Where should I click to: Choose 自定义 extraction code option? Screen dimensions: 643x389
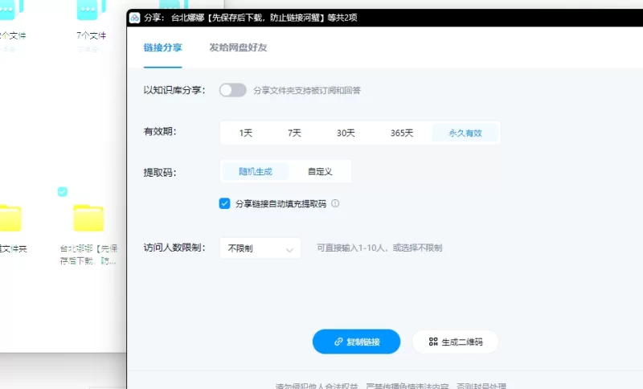[320, 171]
